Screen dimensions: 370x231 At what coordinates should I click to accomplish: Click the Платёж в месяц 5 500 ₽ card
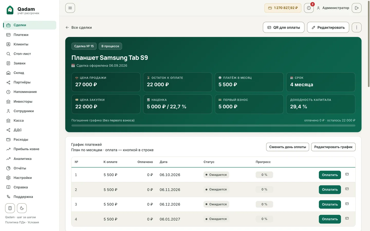click(249, 82)
